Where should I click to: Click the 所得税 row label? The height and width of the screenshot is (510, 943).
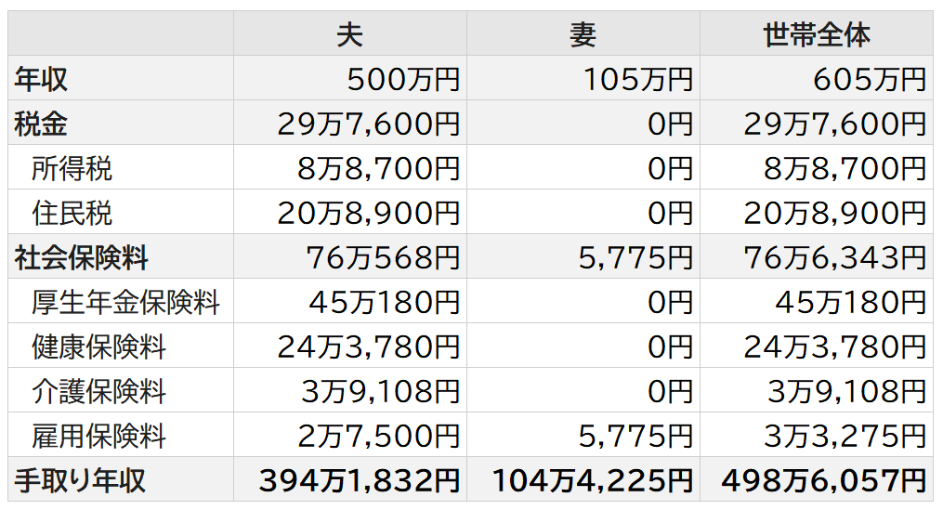[72, 168]
